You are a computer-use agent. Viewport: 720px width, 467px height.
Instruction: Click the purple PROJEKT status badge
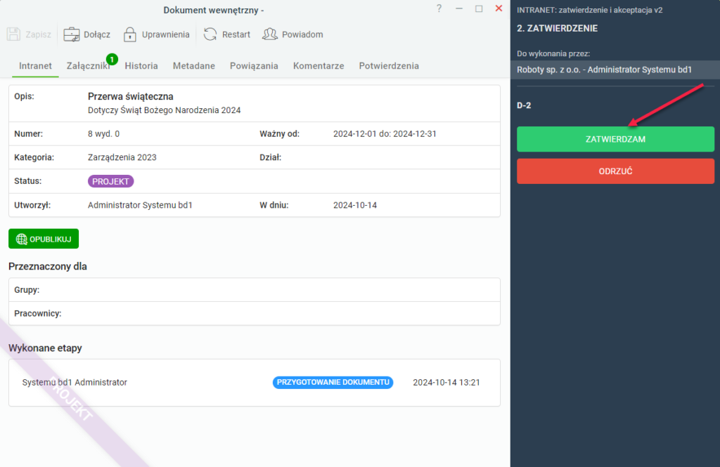110,181
